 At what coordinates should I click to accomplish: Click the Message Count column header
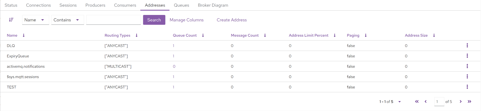pos(245,35)
